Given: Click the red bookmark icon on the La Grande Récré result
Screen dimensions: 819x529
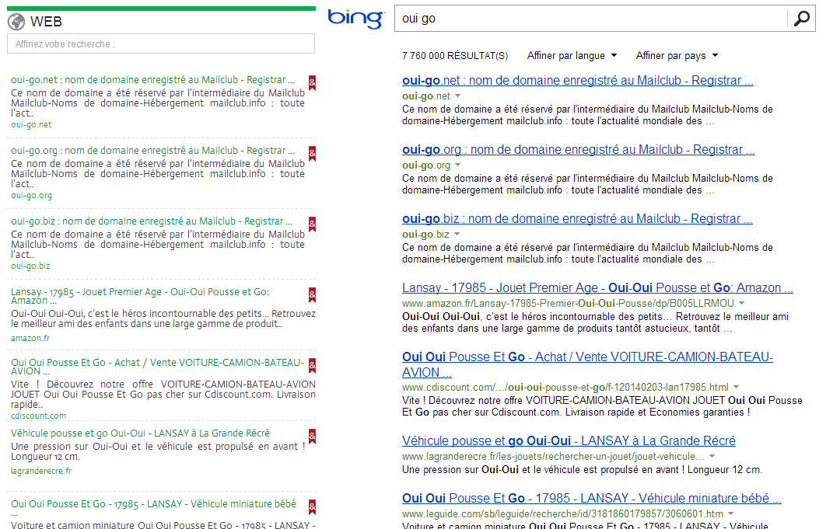Looking at the screenshot, I should tap(313, 436).
